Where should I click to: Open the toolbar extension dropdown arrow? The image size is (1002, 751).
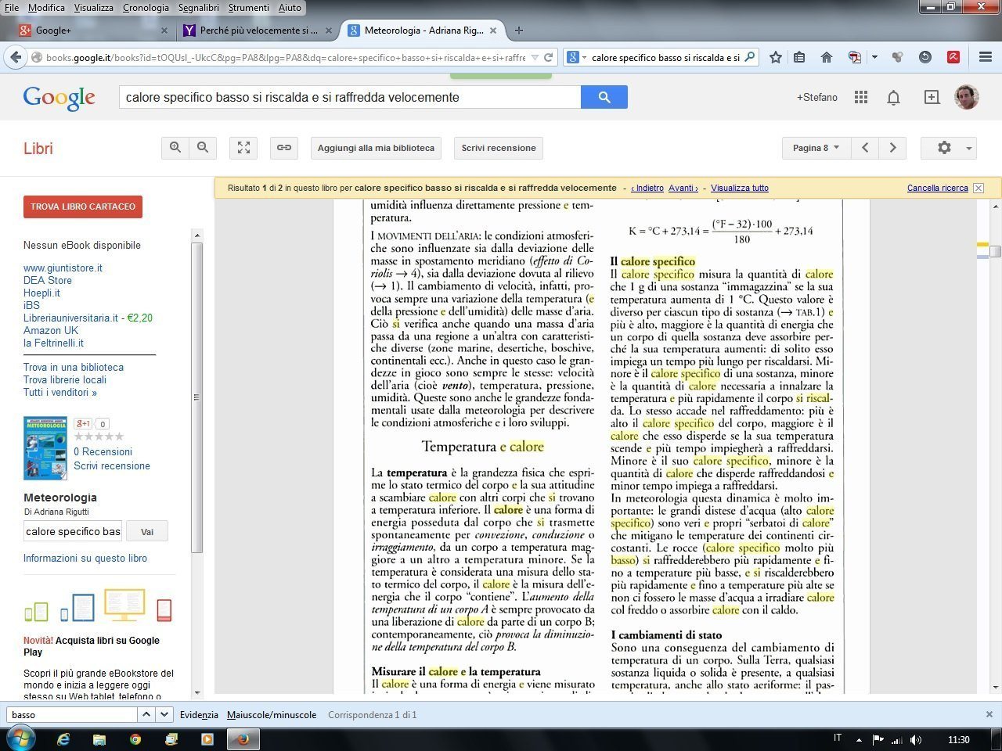[874, 57]
